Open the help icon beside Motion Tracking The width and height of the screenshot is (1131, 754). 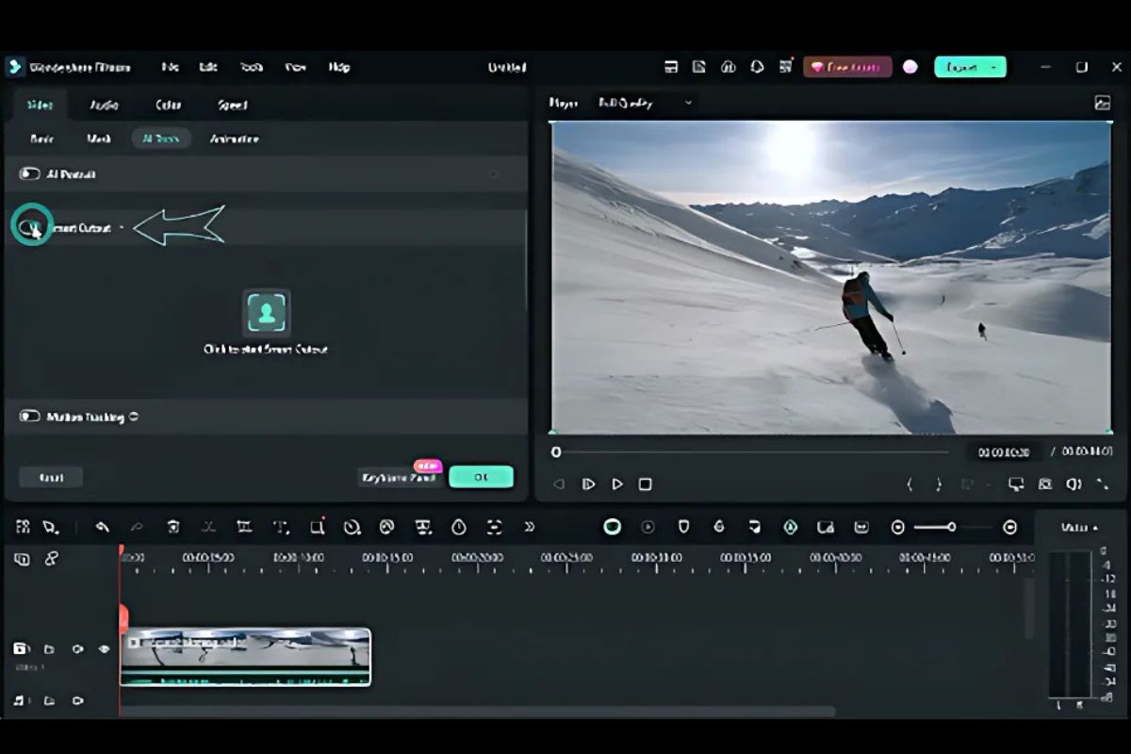tap(134, 416)
